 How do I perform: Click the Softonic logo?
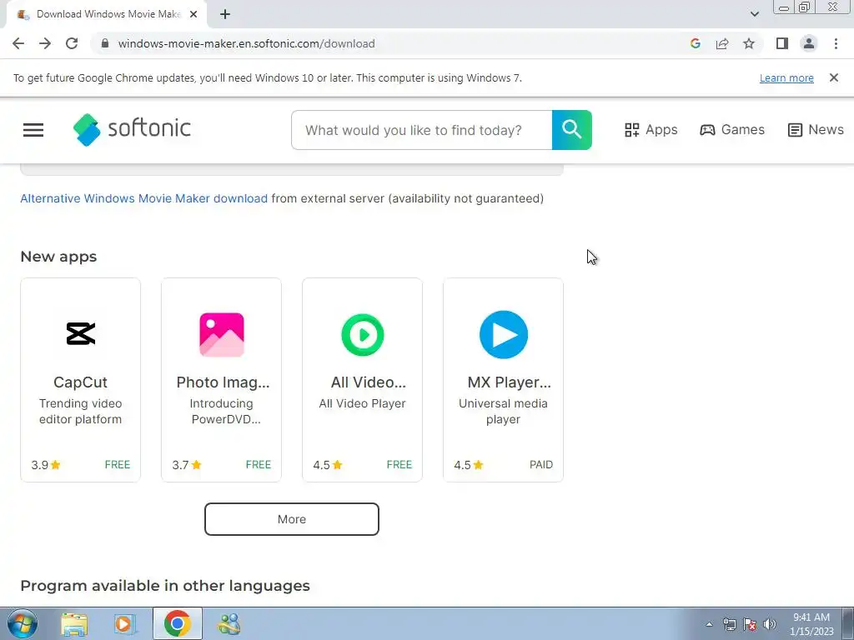(x=132, y=129)
